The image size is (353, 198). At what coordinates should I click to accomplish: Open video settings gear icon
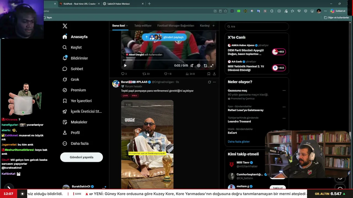pos(199,66)
